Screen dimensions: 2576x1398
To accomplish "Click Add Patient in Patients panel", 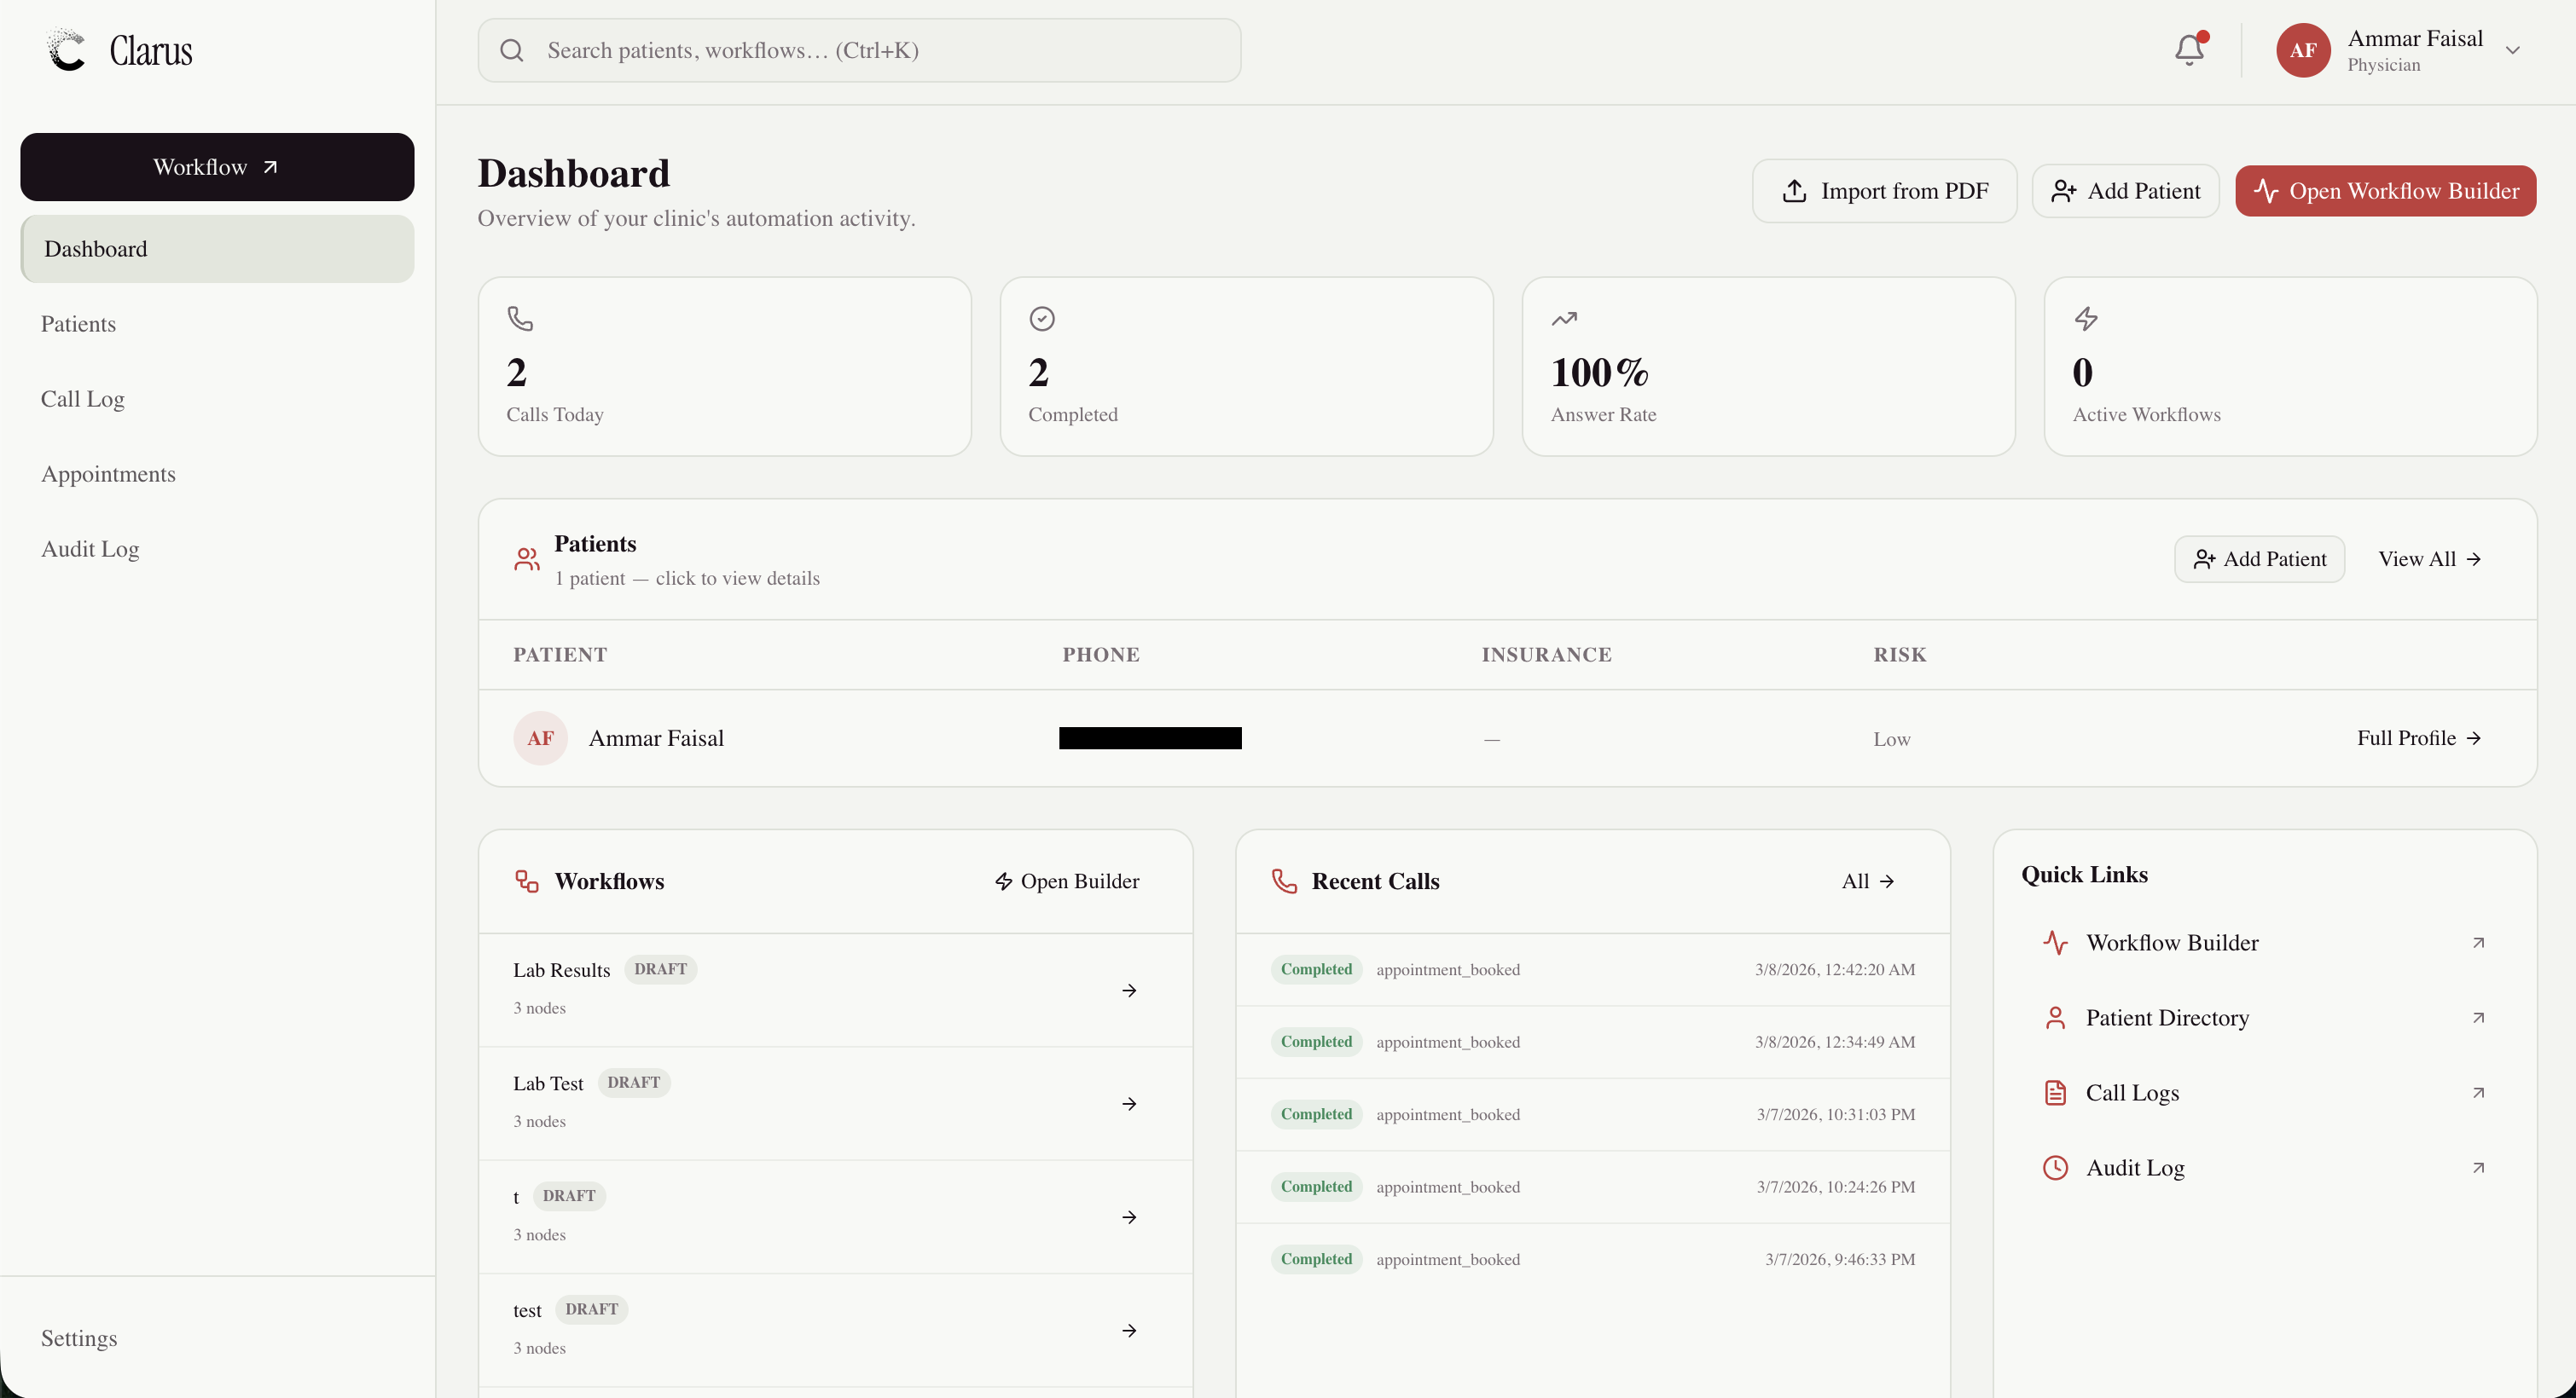I will (2259, 558).
